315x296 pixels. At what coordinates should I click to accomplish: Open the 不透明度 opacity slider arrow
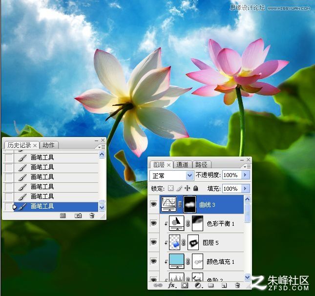[x=245, y=175]
